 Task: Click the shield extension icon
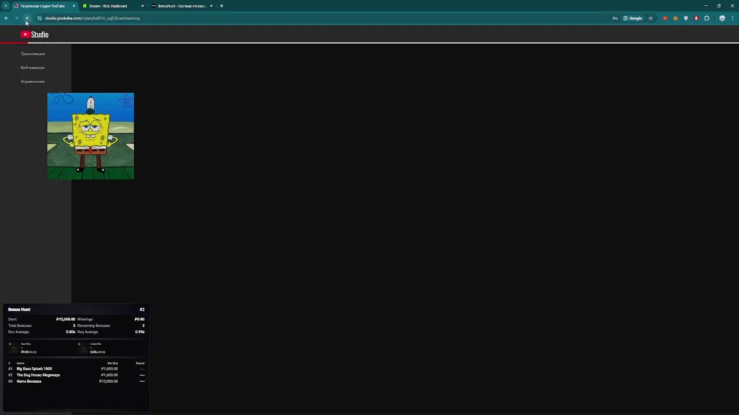tap(686, 18)
